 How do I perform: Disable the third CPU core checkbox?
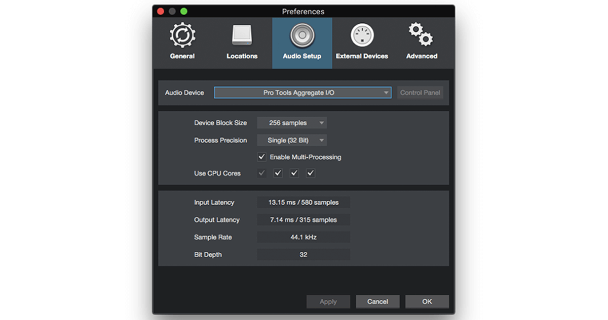point(294,173)
